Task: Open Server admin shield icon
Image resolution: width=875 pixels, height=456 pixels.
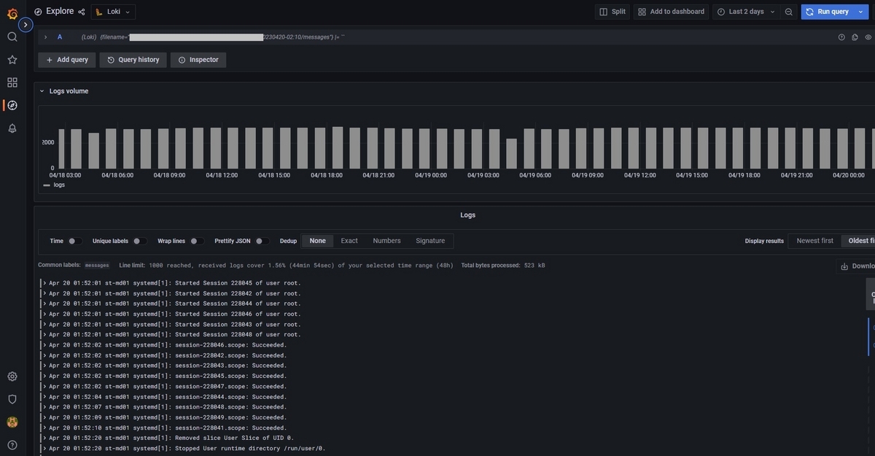Action: tap(12, 399)
